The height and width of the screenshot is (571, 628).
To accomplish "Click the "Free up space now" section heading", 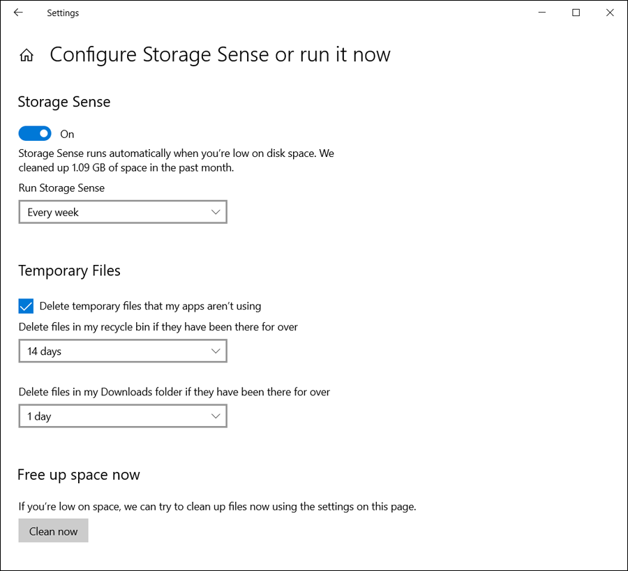I will pyautogui.click(x=79, y=475).
